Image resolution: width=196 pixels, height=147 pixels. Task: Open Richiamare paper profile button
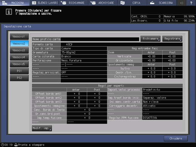[x=151, y=39]
